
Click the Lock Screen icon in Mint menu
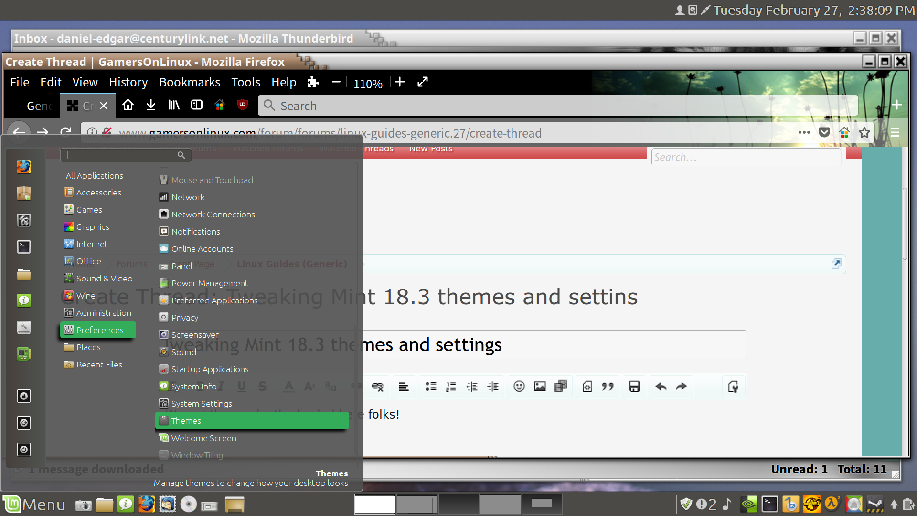click(24, 396)
